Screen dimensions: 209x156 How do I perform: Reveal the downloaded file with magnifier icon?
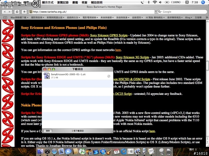tap(109, 76)
